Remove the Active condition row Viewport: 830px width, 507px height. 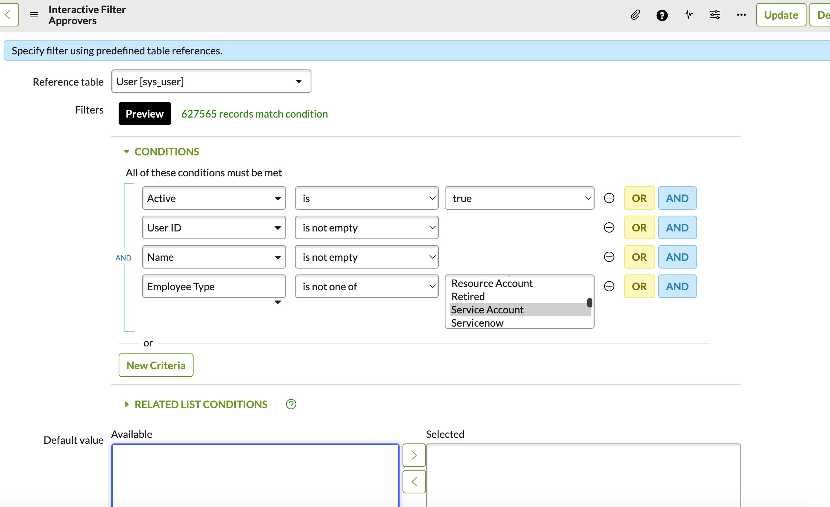click(x=609, y=198)
